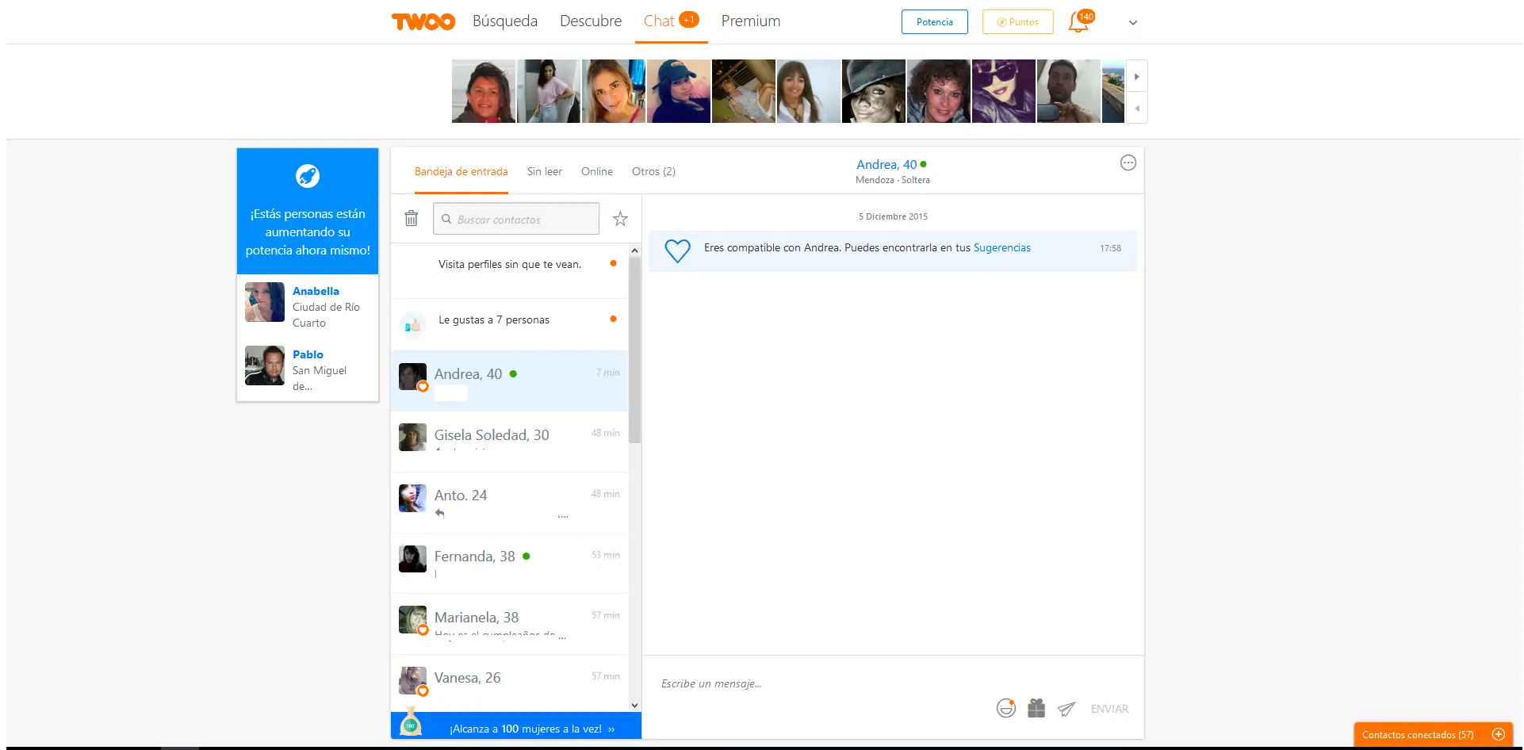
Task: Switch to the Online tab
Action: coord(597,171)
